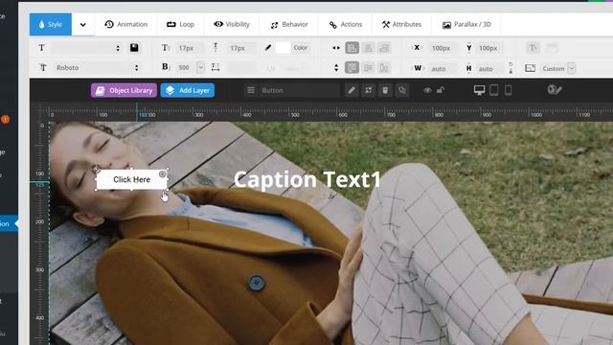Delete the layer with the trash icon
This screenshot has height=345, width=613.
point(385,90)
